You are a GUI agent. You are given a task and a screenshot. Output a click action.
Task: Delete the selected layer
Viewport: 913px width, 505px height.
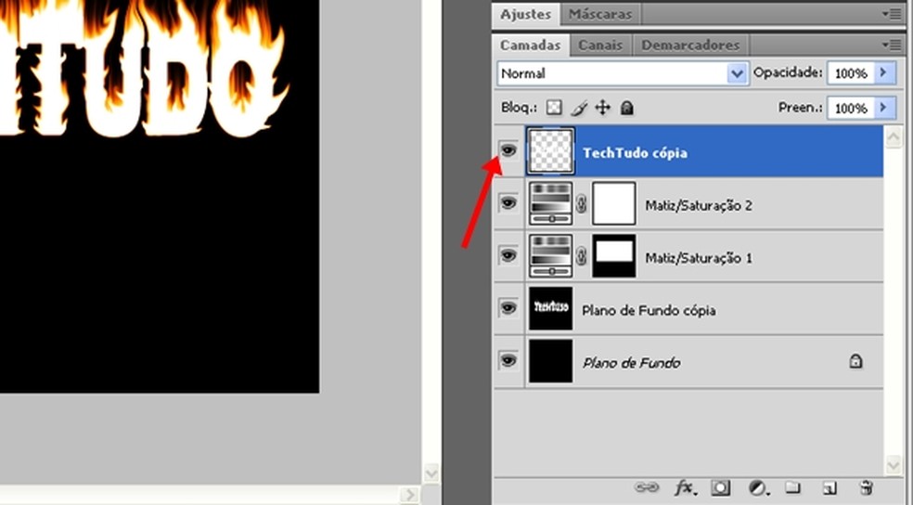click(867, 487)
